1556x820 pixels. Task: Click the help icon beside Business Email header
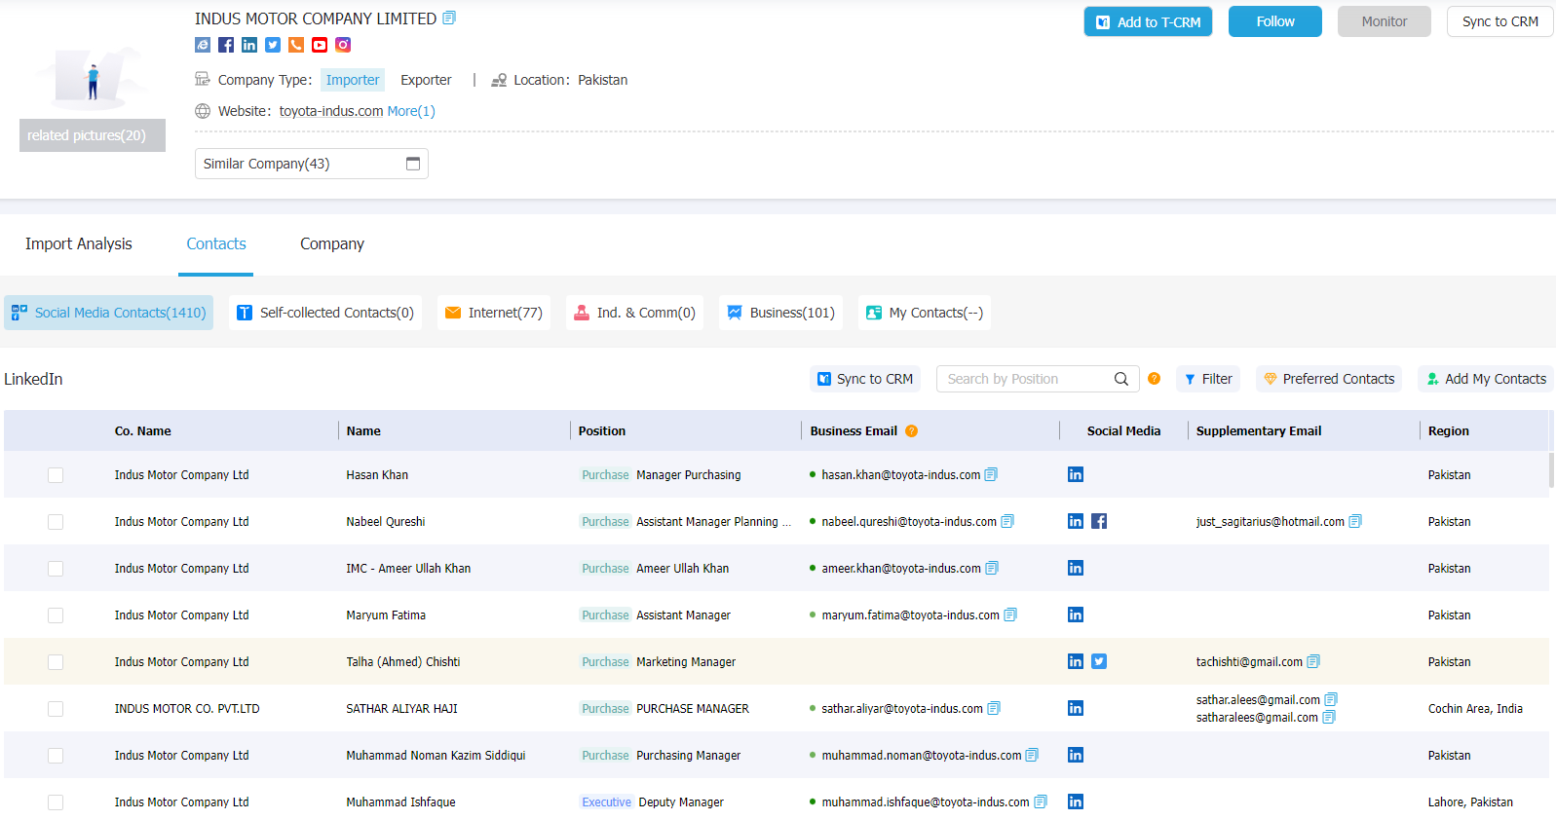pyautogui.click(x=912, y=431)
